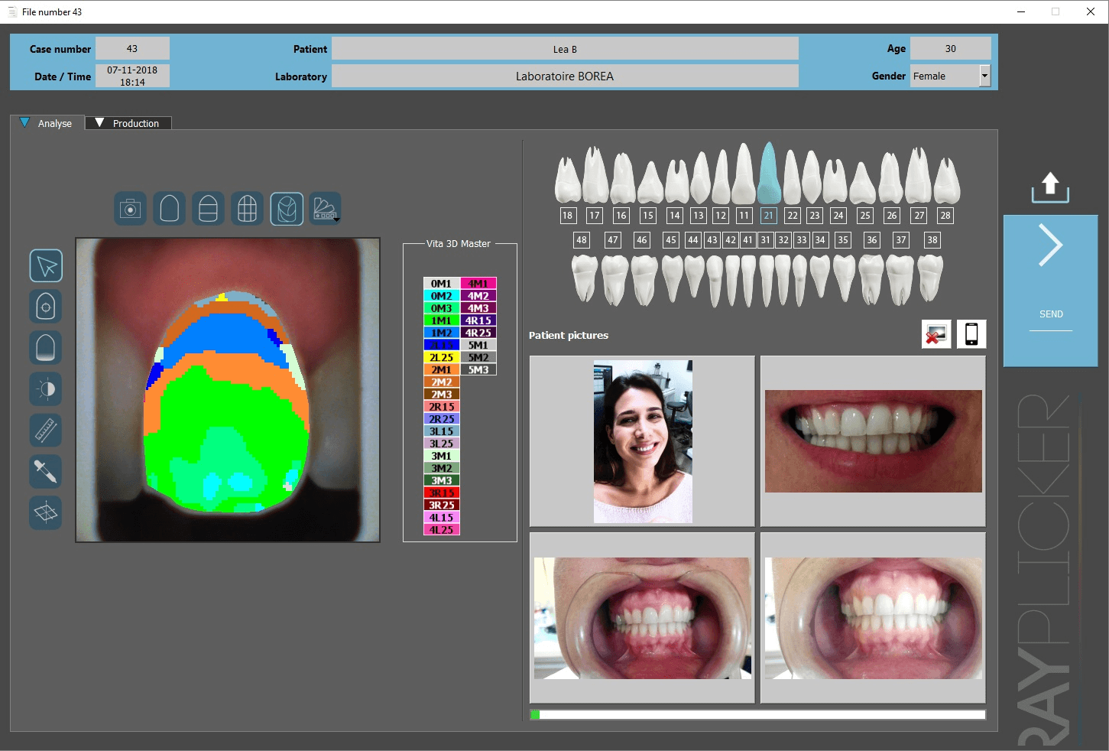Click the Patient name field
1109x751 pixels.
pos(565,49)
